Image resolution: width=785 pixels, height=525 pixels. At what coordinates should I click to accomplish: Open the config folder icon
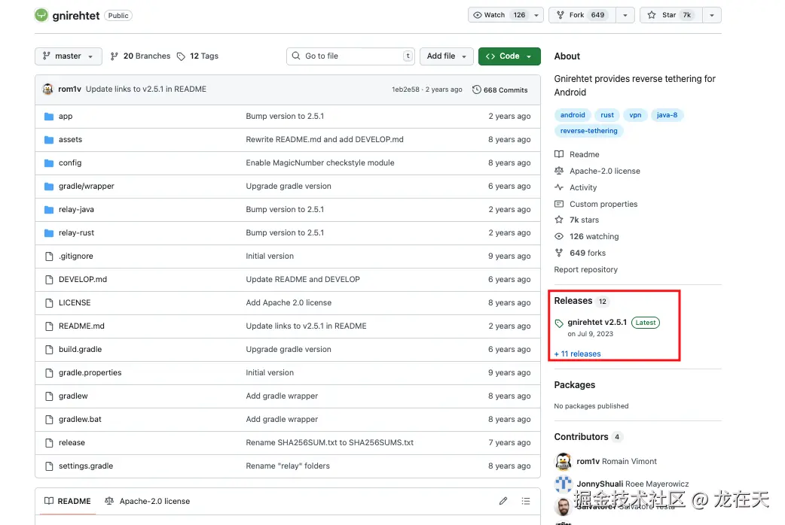point(48,163)
